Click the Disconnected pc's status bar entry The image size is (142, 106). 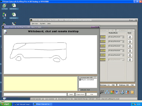click(x=66, y=99)
